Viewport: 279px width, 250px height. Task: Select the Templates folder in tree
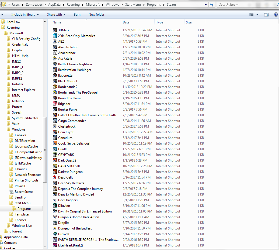pos(22,214)
